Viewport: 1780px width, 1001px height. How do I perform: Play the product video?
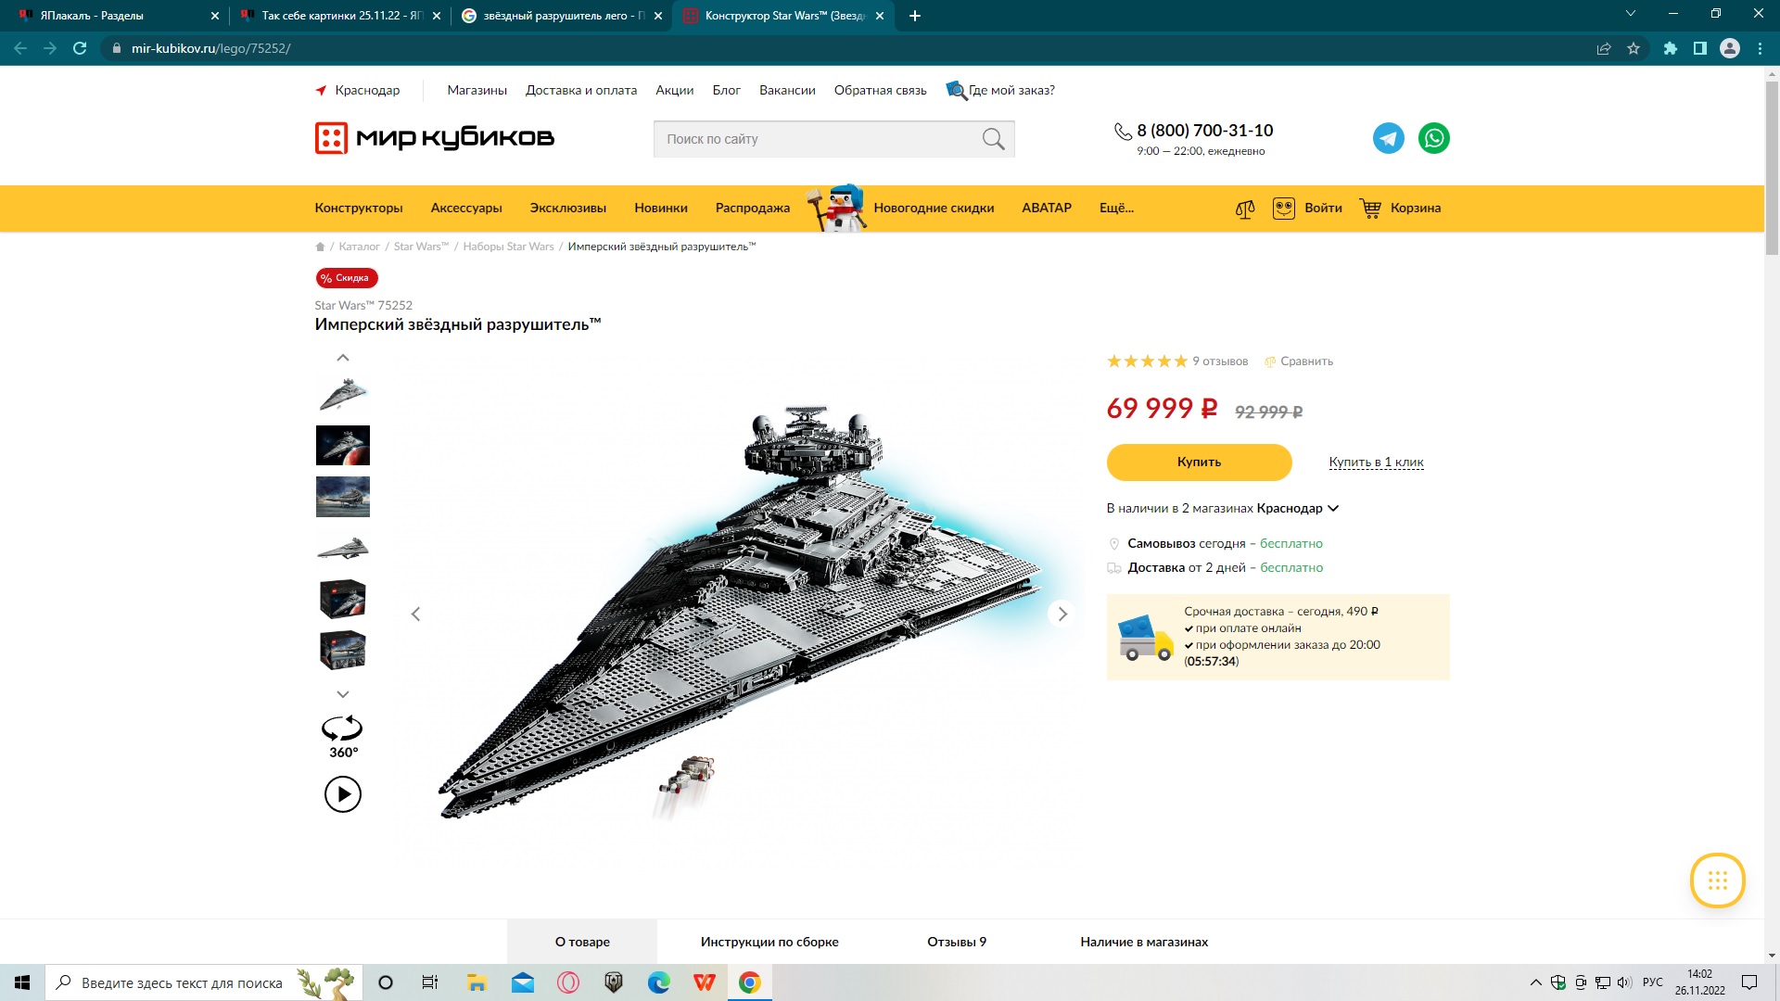tap(343, 794)
